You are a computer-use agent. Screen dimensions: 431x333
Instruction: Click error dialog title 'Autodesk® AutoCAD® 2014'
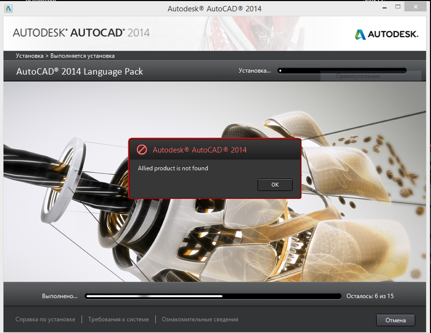[x=199, y=150]
